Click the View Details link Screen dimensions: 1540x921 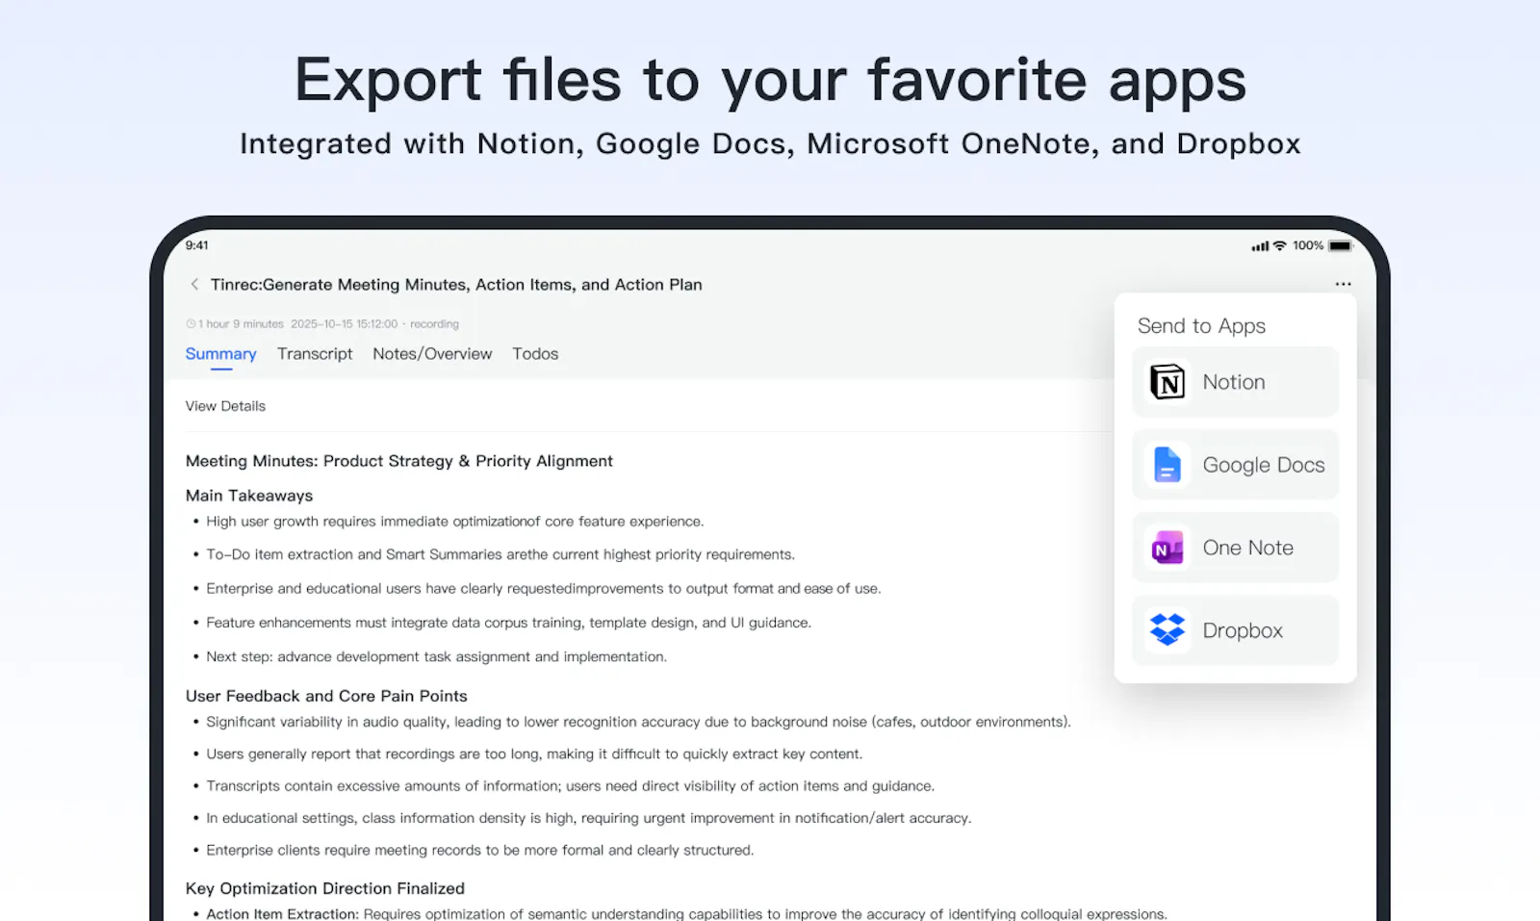point(225,406)
